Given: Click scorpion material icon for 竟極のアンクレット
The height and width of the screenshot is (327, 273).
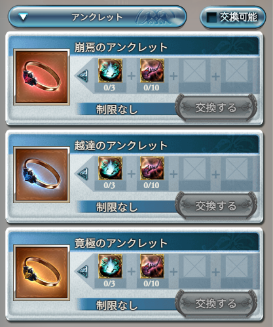Looking at the screenshot, I should (x=152, y=266).
